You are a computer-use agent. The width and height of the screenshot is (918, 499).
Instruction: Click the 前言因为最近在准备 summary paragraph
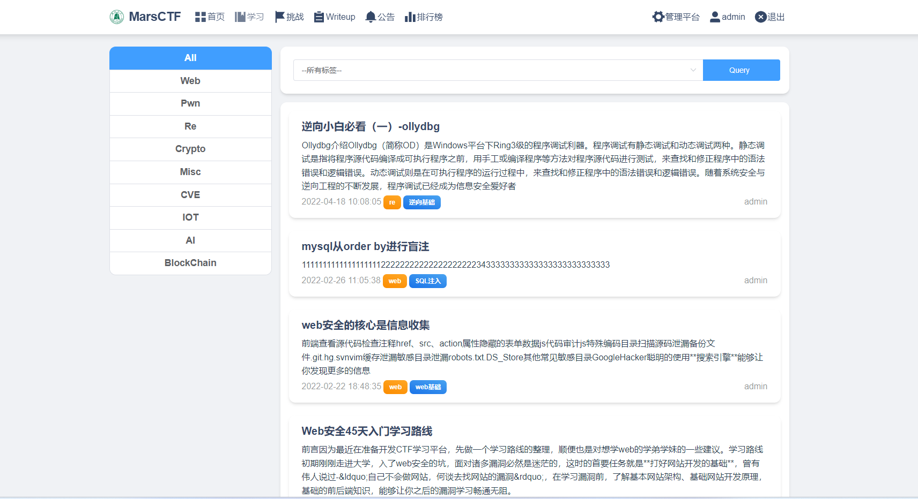(x=532, y=470)
